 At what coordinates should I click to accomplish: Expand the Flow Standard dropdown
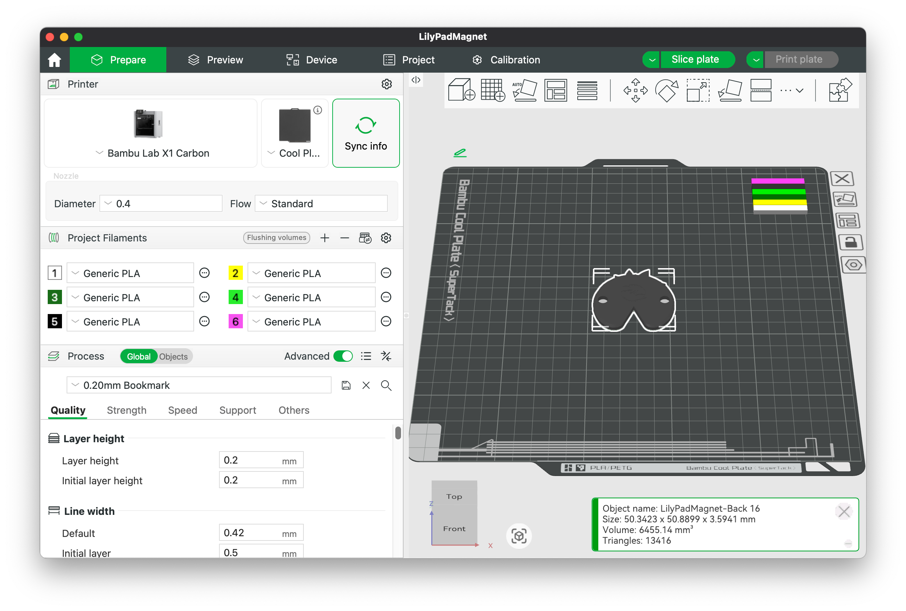tap(321, 203)
